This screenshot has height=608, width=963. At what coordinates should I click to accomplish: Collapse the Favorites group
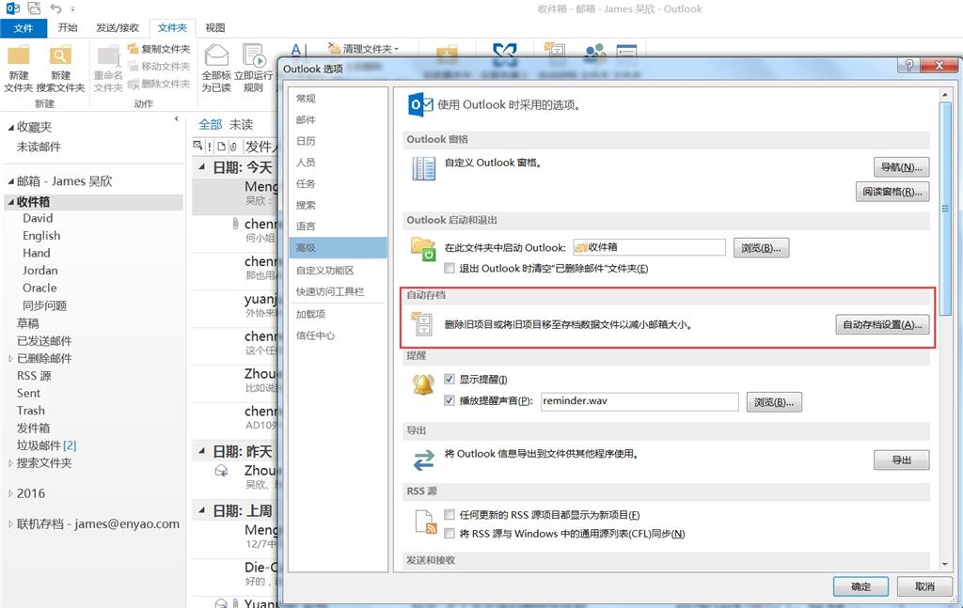10,128
